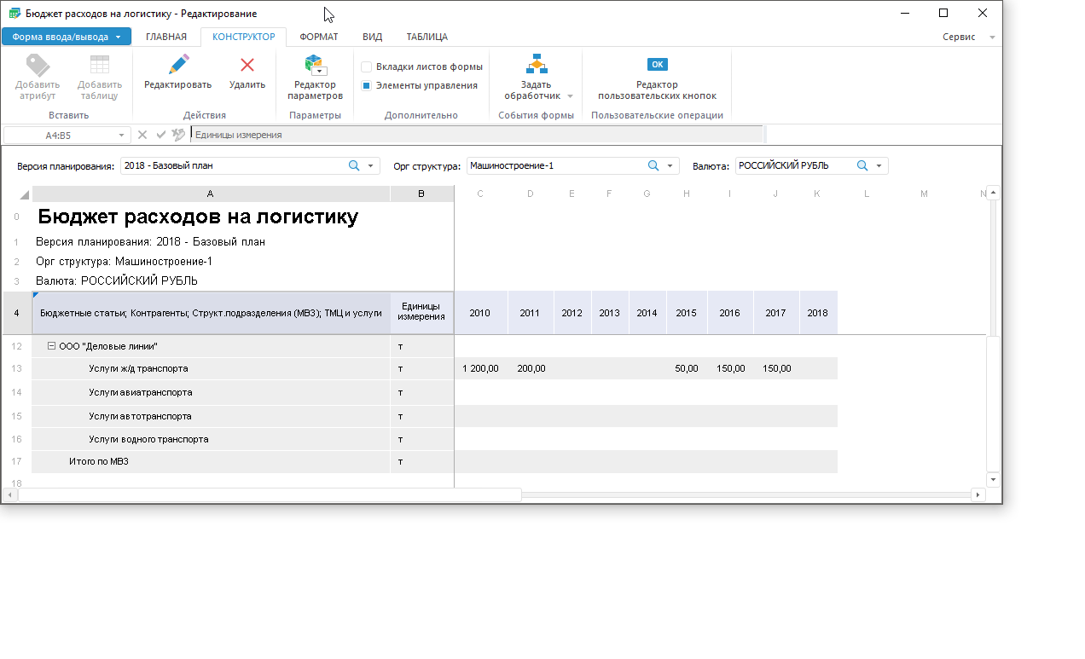Click the Удалить red cross icon

tap(247, 65)
